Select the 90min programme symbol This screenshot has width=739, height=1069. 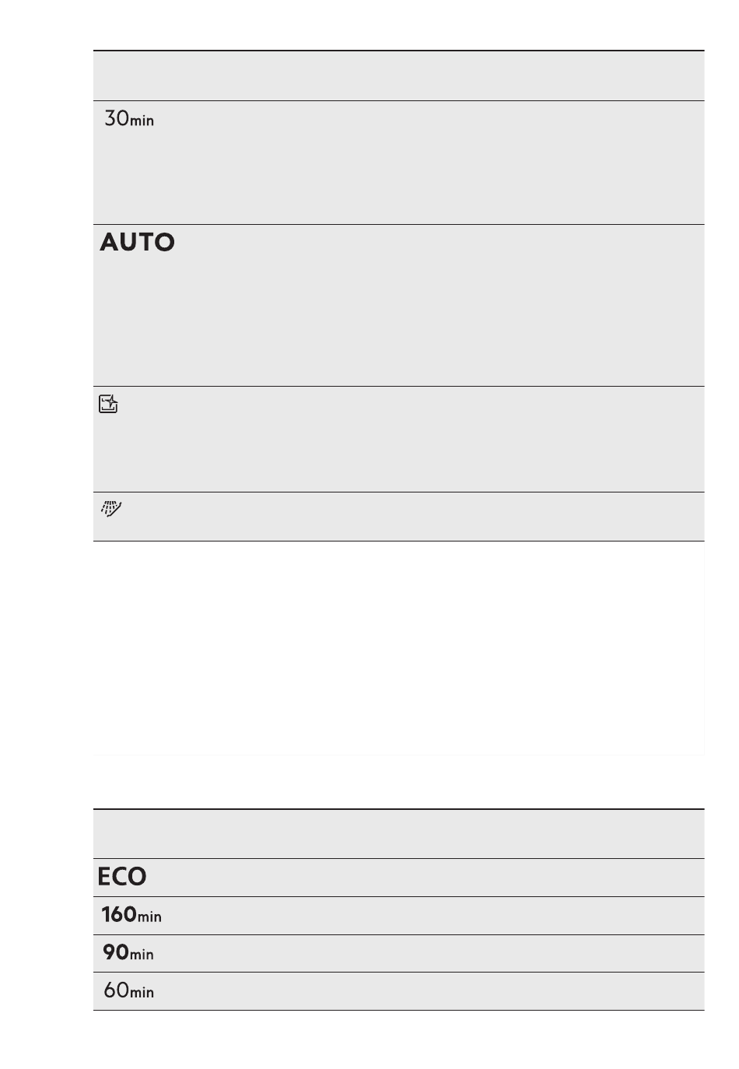pyautogui.click(x=128, y=952)
